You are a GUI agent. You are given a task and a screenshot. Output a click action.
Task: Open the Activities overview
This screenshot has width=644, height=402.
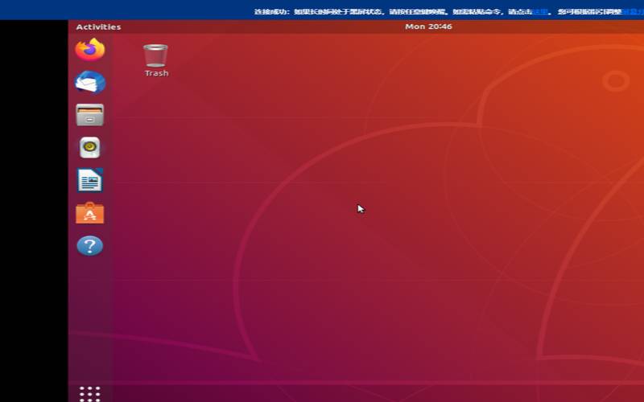(x=98, y=27)
